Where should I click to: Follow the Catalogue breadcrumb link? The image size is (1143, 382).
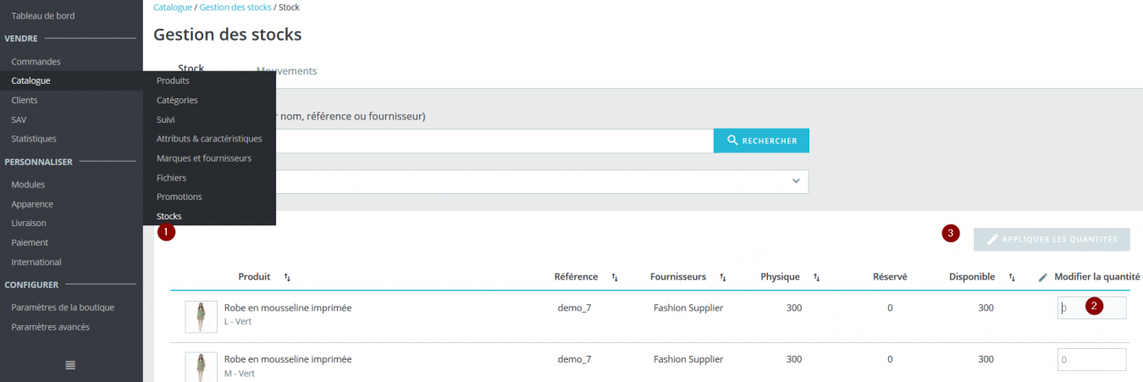tap(172, 8)
